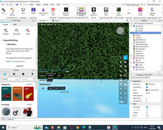163x130 pixels.
Task: Open the Models category dropdown
Action: point(9,79)
